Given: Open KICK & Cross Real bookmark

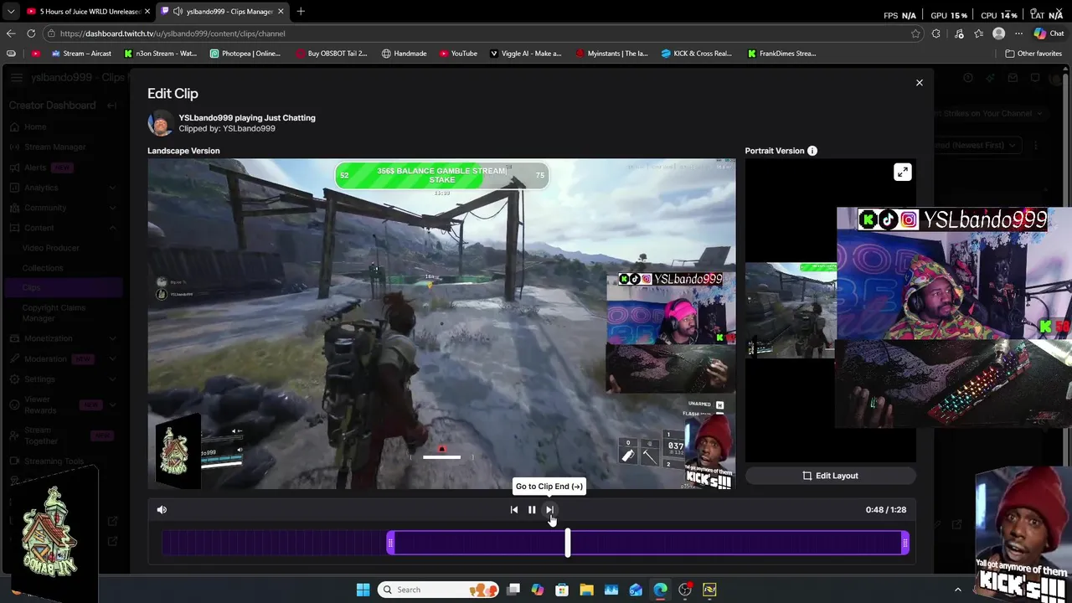Looking at the screenshot, I should click(x=698, y=54).
